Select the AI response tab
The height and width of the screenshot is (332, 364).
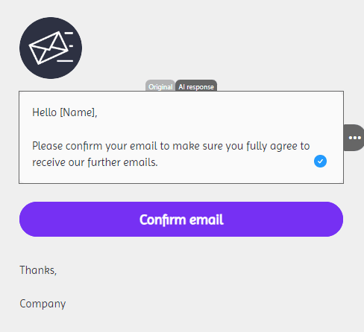click(196, 86)
